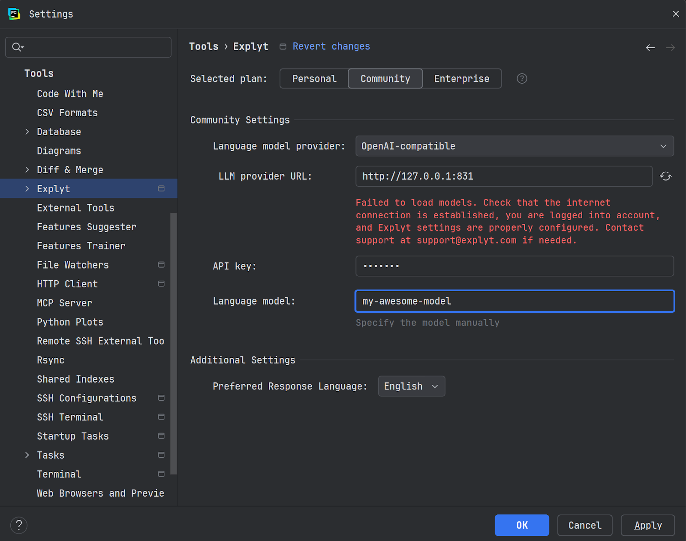Select Python Plots in the sidebar
This screenshot has width=686, height=541.
pos(70,322)
